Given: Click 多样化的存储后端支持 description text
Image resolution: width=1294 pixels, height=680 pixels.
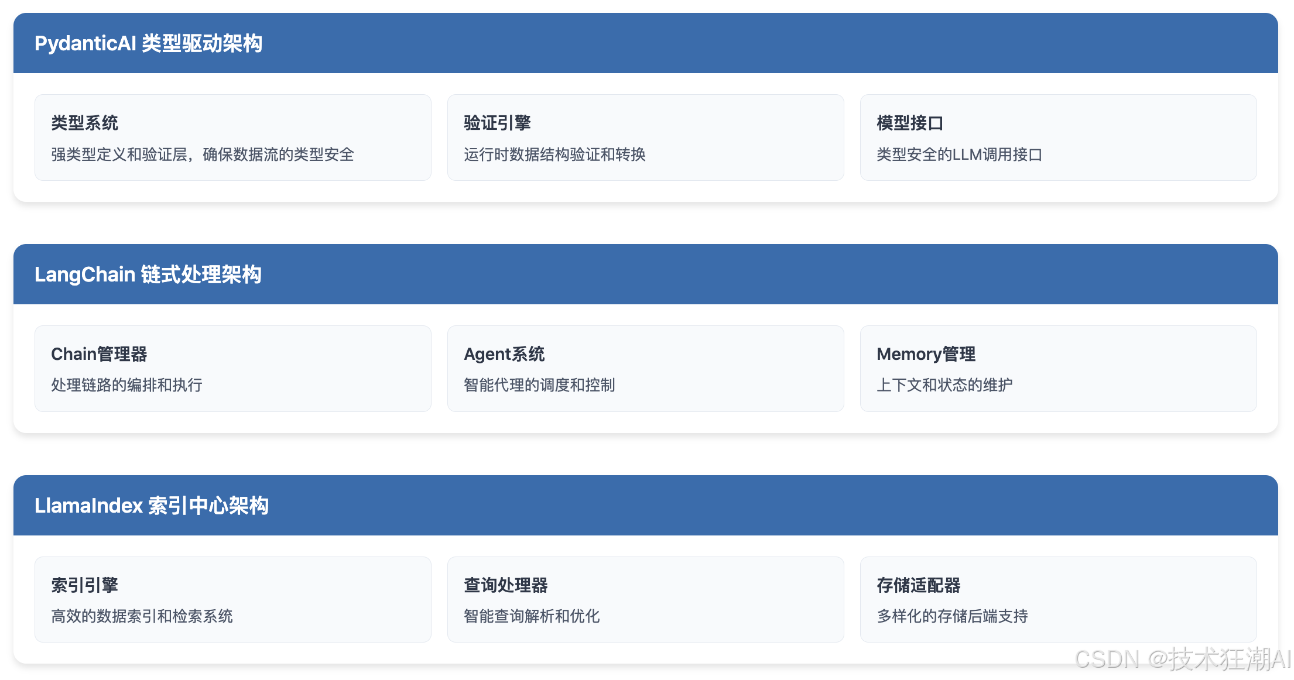Looking at the screenshot, I should tap(952, 616).
